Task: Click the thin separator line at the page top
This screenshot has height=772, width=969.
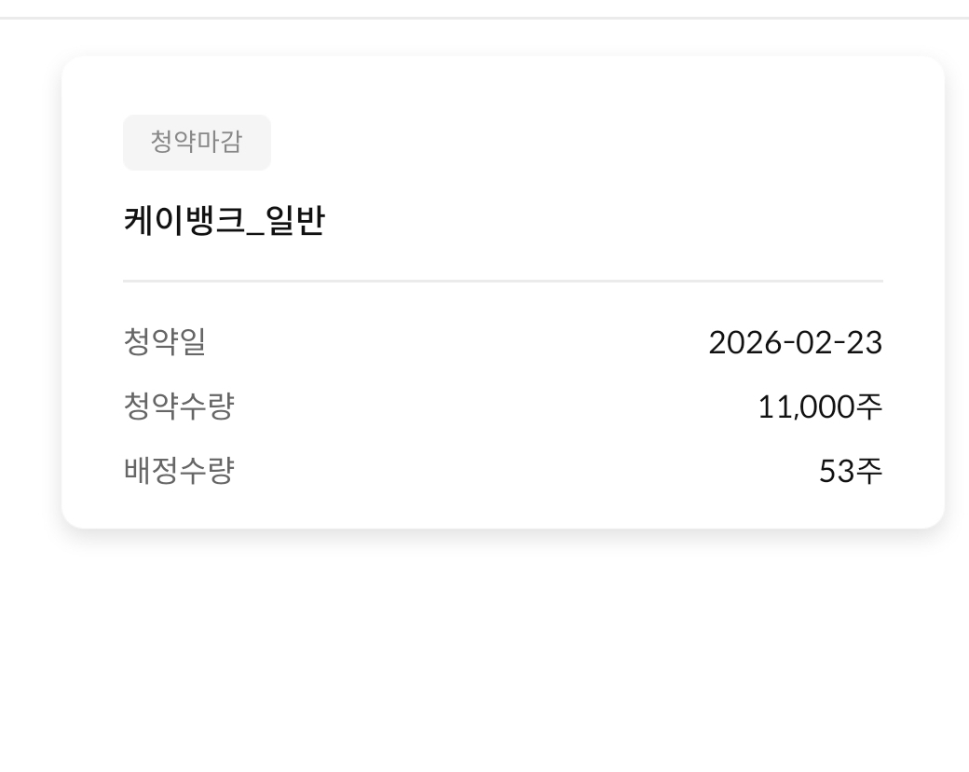Action: (x=484, y=17)
